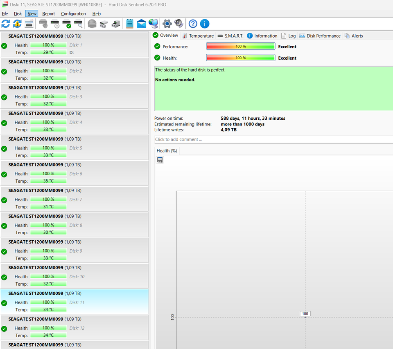The height and width of the screenshot is (349, 393).
Task: Click the save floppy icon above health chart
Action: [x=160, y=160]
